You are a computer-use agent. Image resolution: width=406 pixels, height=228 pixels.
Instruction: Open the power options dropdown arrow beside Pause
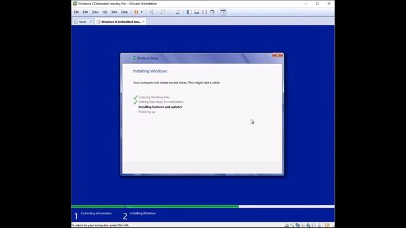click(141, 12)
